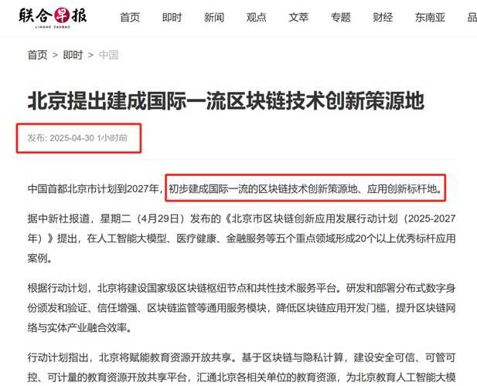Click the article headline about 北京区块链
The width and height of the screenshot is (477, 386).
[x=226, y=101]
